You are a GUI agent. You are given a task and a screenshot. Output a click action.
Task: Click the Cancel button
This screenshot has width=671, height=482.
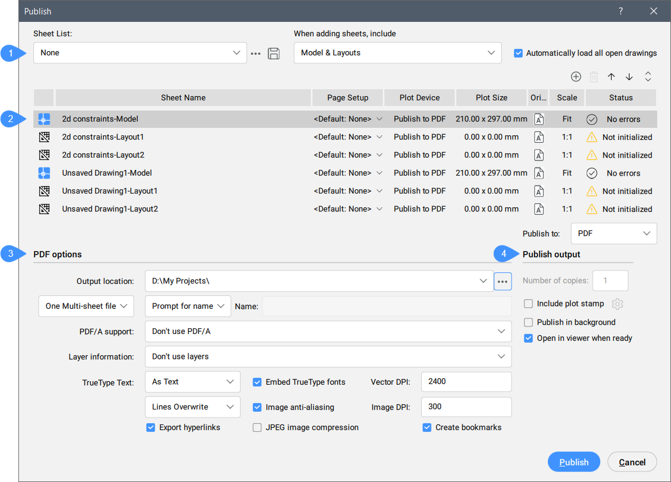632,462
